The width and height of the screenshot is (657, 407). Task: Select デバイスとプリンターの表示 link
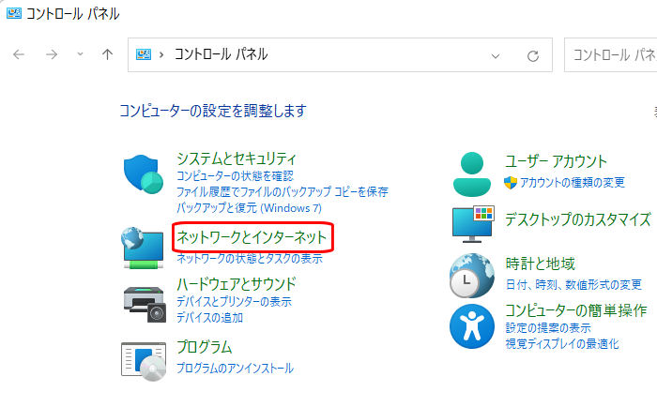tap(234, 302)
